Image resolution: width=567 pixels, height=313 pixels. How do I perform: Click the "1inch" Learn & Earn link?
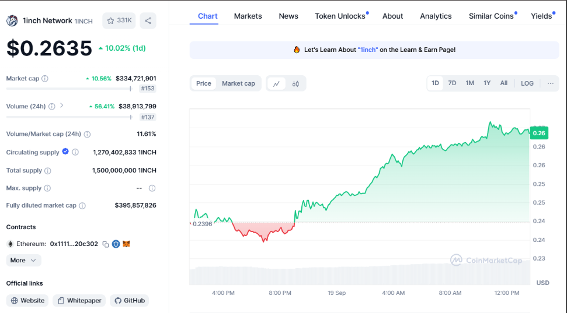click(x=368, y=50)
